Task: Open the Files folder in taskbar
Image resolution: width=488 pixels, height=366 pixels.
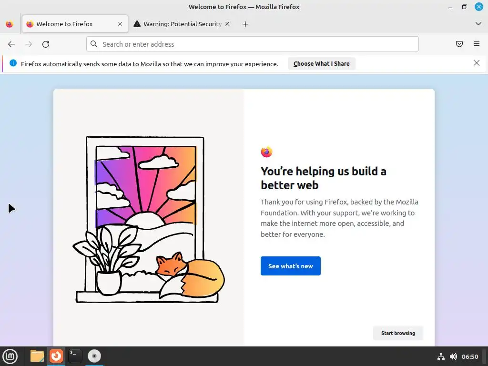Action: (x=37, y=356)
